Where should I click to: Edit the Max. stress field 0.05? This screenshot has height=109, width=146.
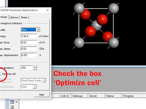(29, 49)
